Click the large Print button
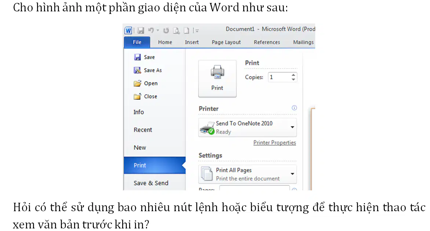 tap(217, 78)
